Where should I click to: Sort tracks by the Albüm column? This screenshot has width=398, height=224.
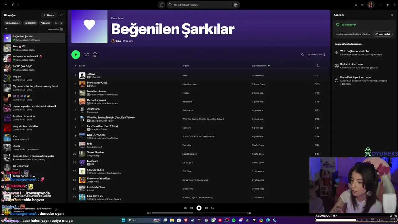tap(186, 66)
